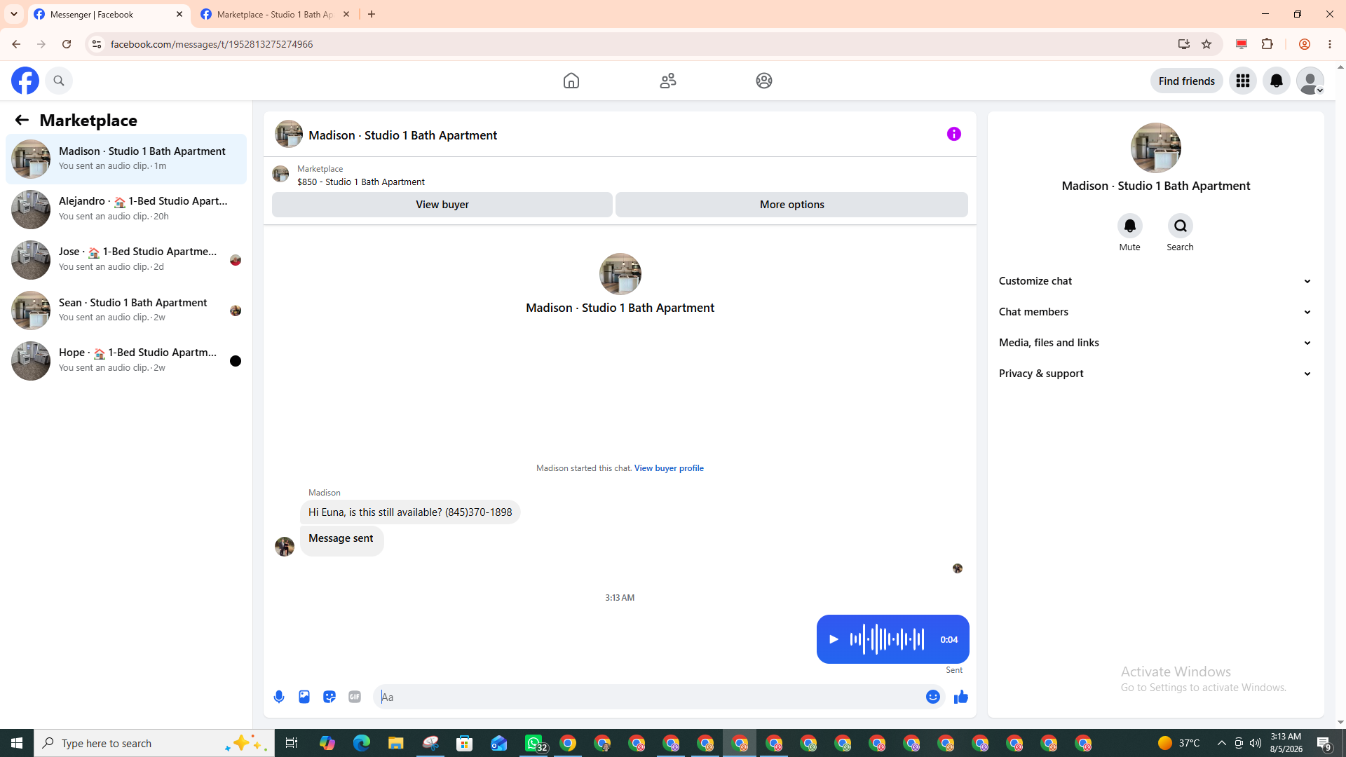The width and height of the screenshot is (1346, 757).
Task: Bookmark this page with the star
Action: 1206,44
